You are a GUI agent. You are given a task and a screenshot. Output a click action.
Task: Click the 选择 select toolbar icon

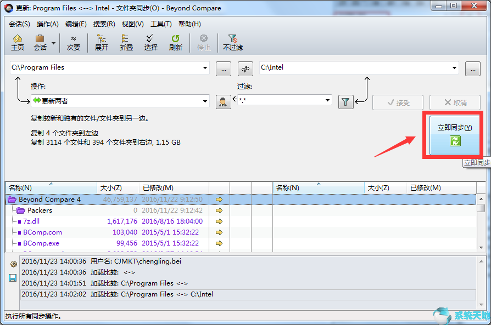click(x=150, y=43)
